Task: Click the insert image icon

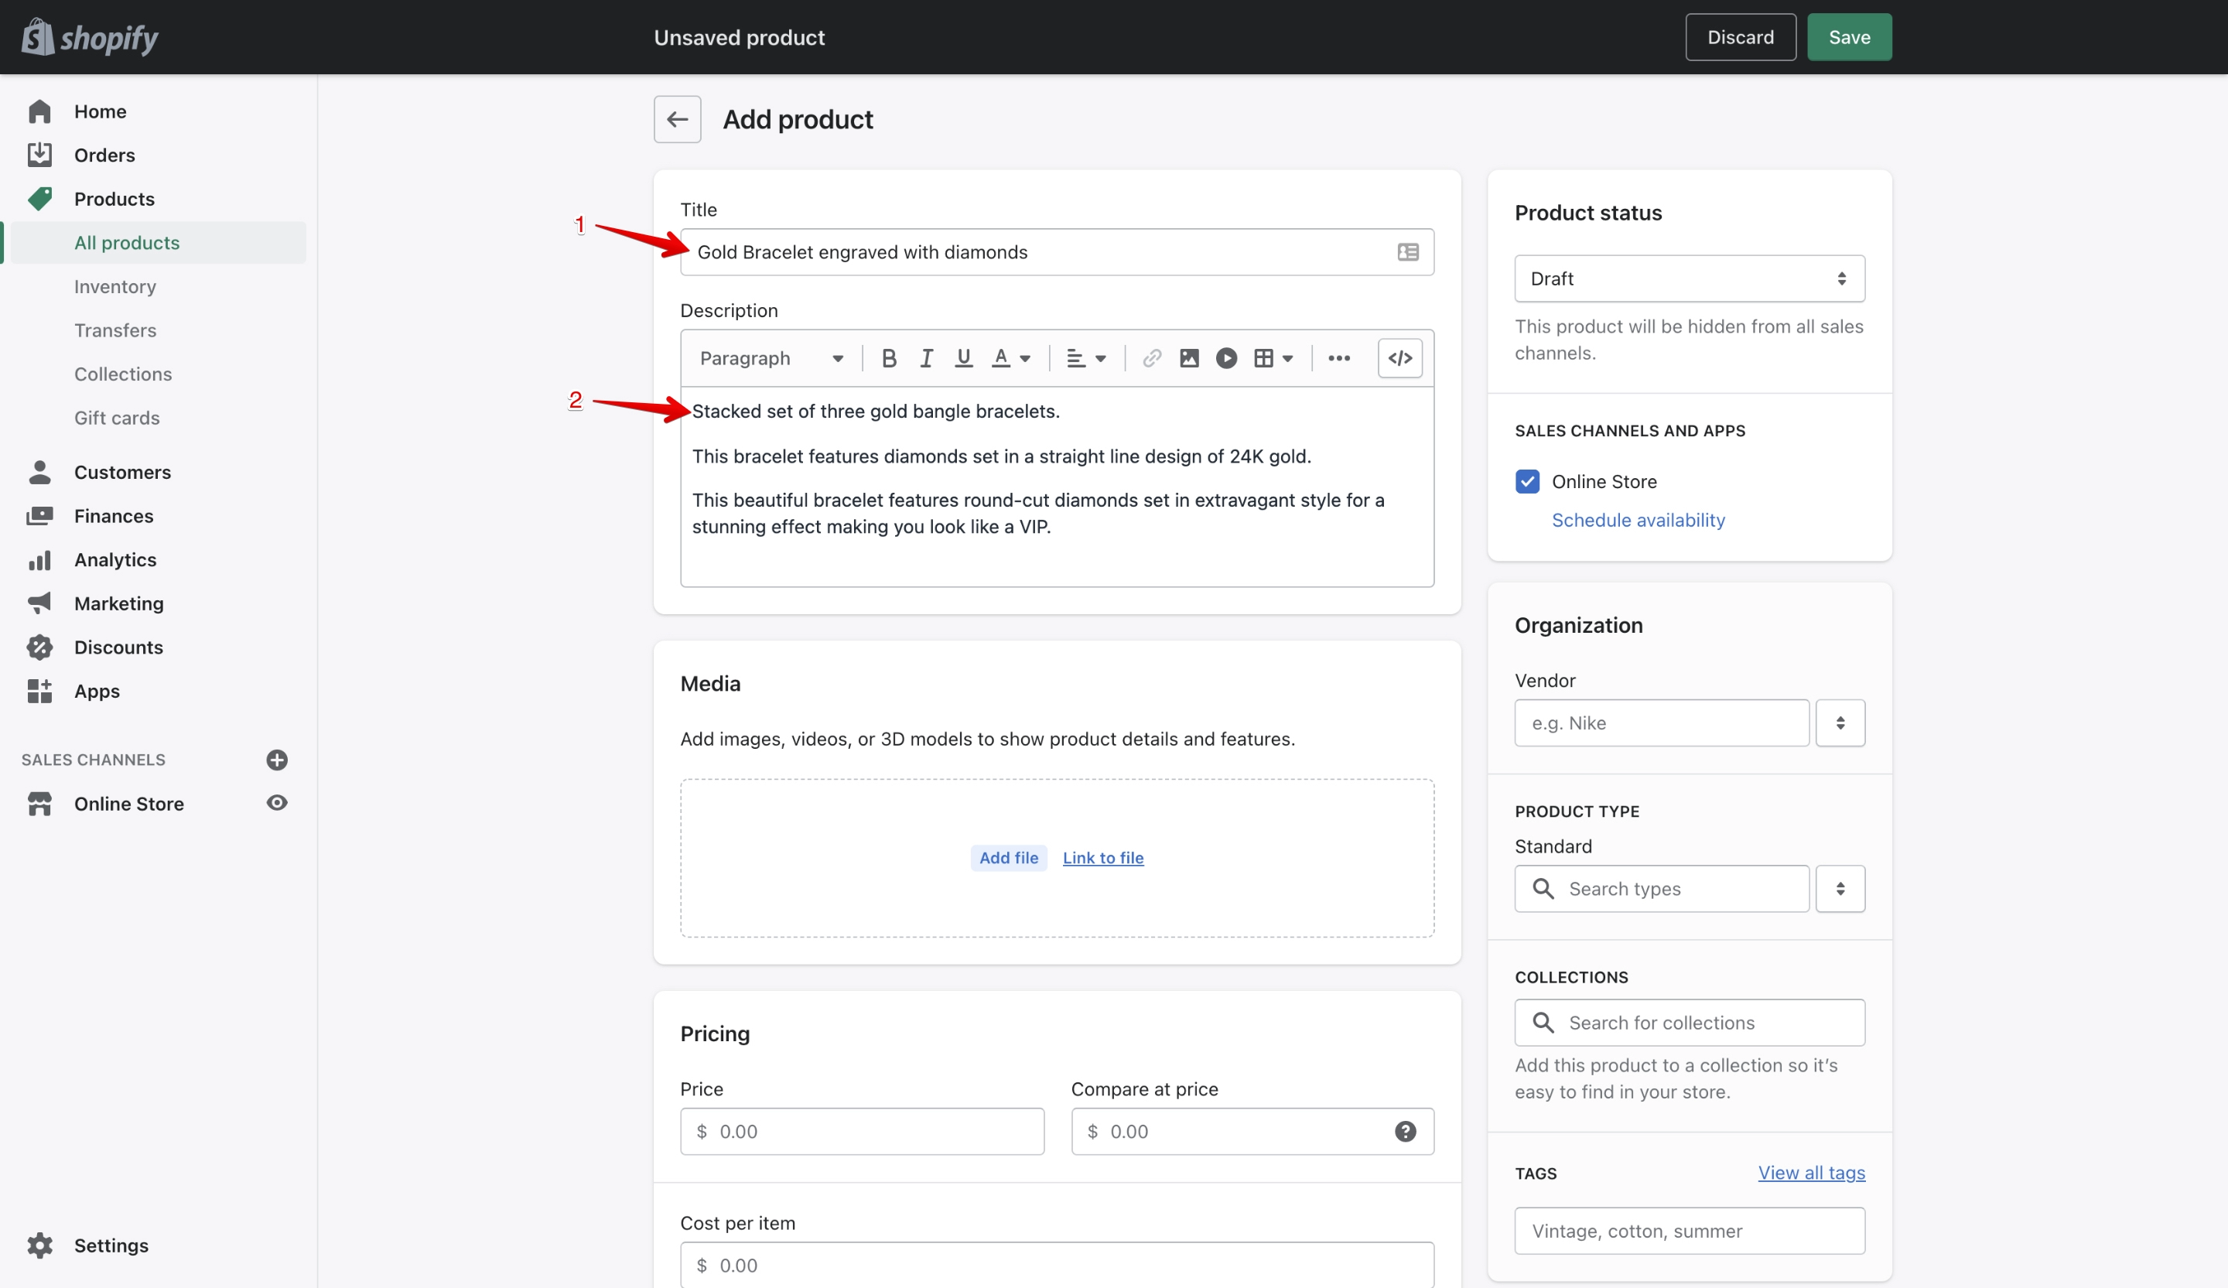Action: point(1189,358)
